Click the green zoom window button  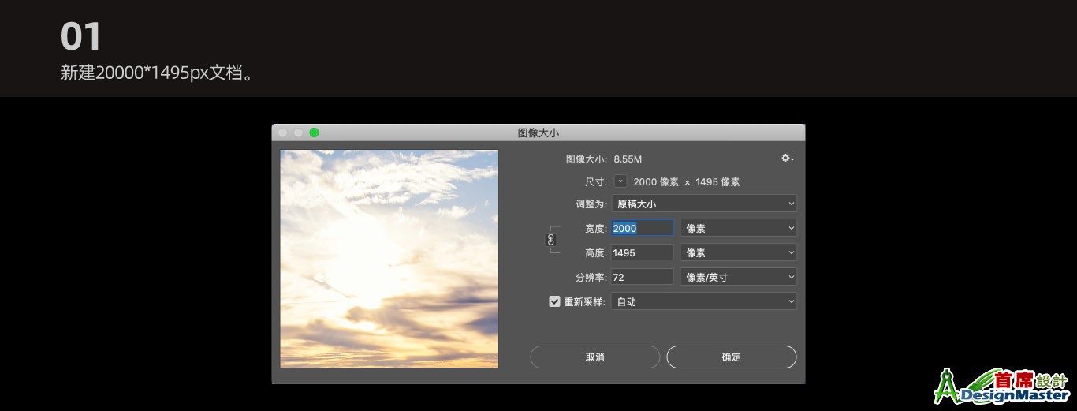point(314,133)
